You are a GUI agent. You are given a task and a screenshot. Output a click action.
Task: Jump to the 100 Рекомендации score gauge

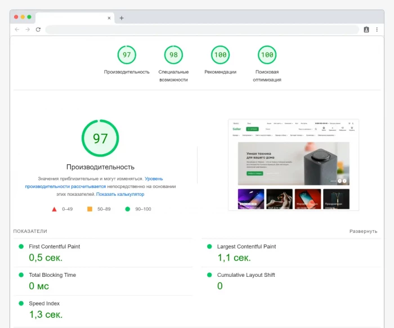(220, 55)
